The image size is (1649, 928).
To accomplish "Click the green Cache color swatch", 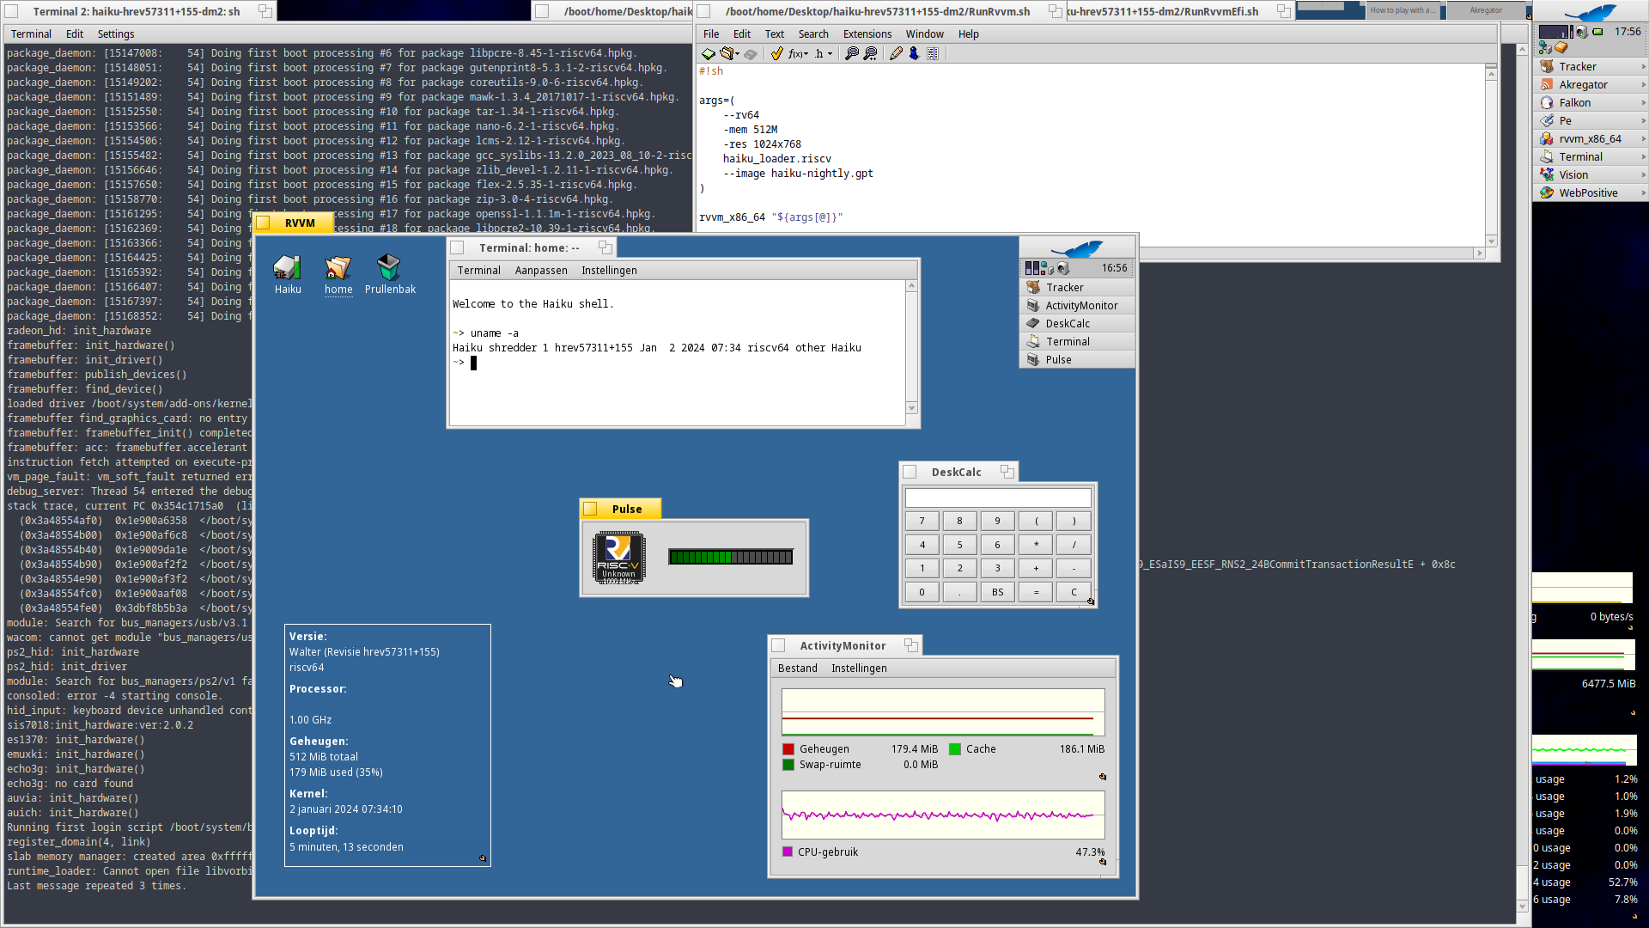I will coord(954,749).
